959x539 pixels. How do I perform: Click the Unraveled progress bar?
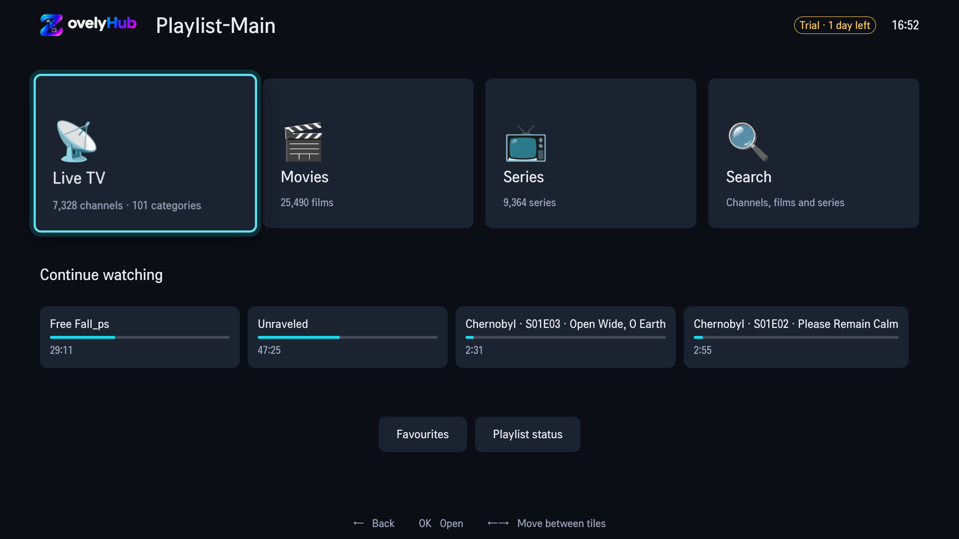(x=348, y=337)
